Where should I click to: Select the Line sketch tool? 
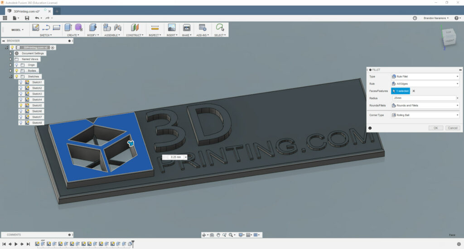click(46, 28)
